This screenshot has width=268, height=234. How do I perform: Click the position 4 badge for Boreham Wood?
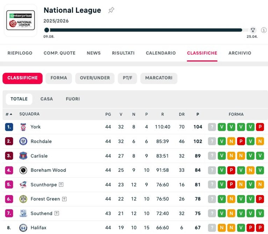click(9, 170)
